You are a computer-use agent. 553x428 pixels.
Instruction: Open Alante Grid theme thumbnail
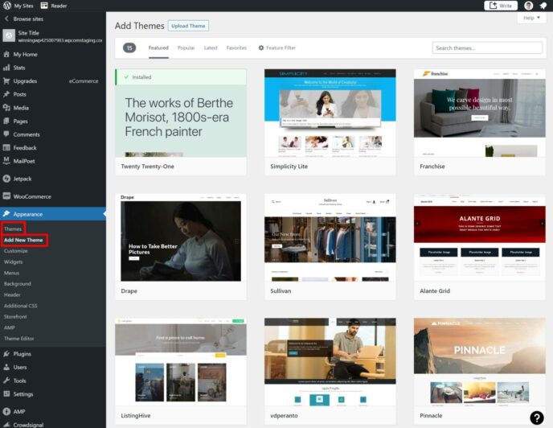tap(480, 237)
